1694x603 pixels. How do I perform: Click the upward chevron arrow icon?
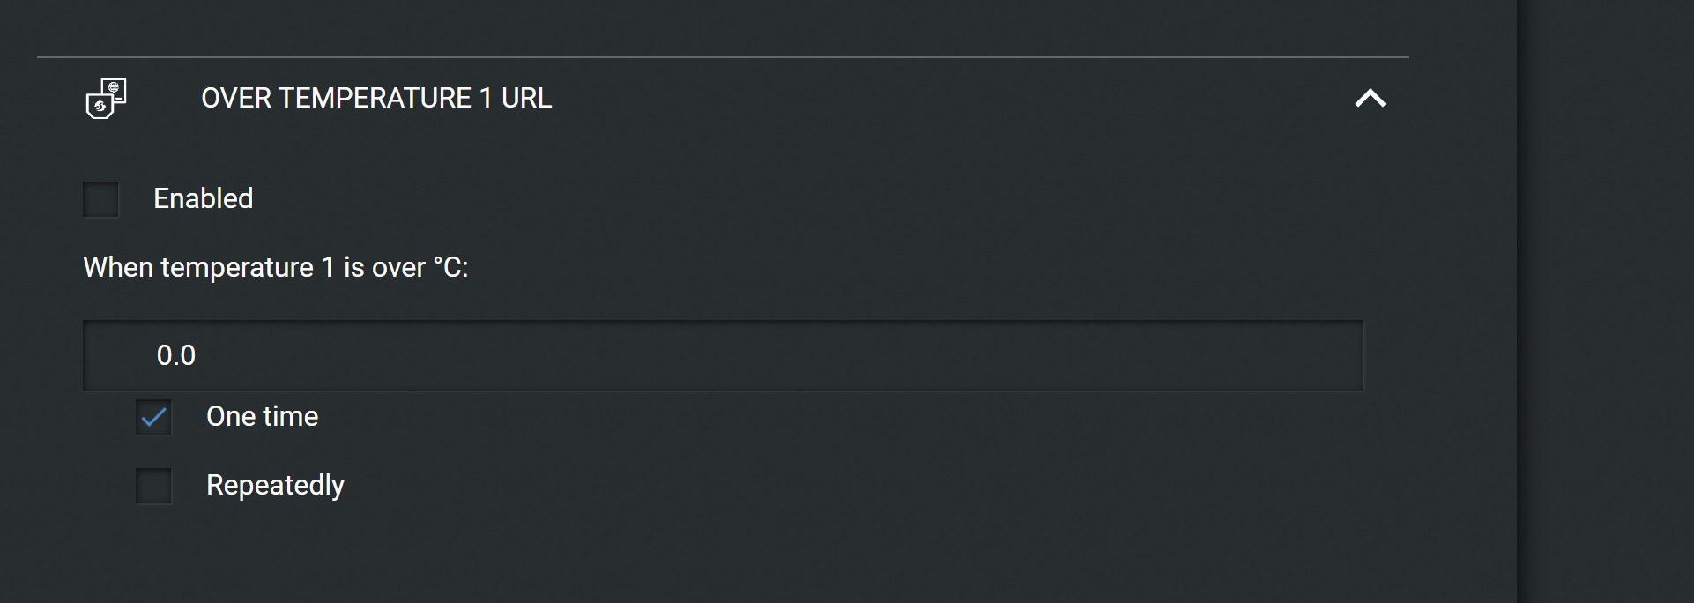1370,98
